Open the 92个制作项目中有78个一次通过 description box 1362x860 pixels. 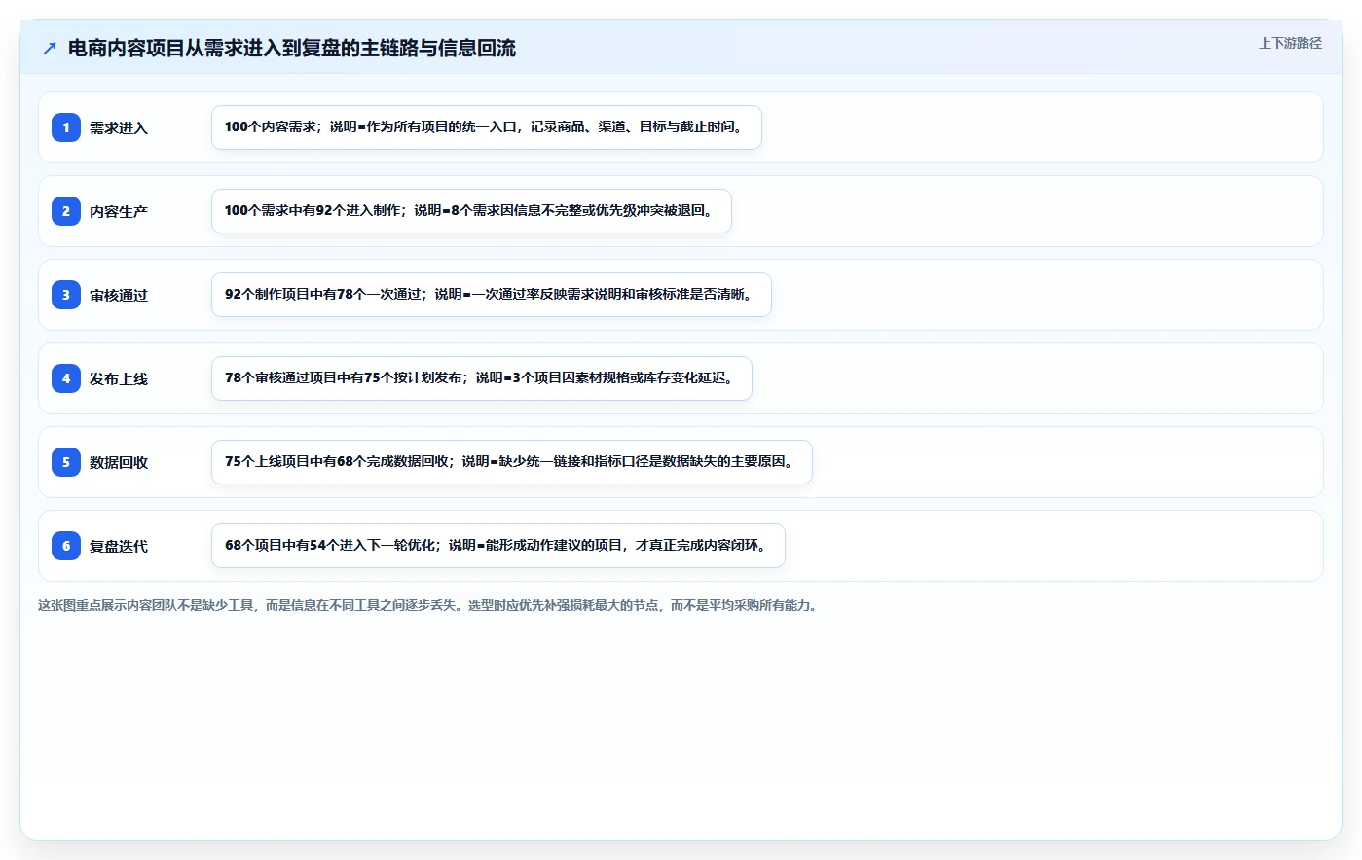(492, 295)
